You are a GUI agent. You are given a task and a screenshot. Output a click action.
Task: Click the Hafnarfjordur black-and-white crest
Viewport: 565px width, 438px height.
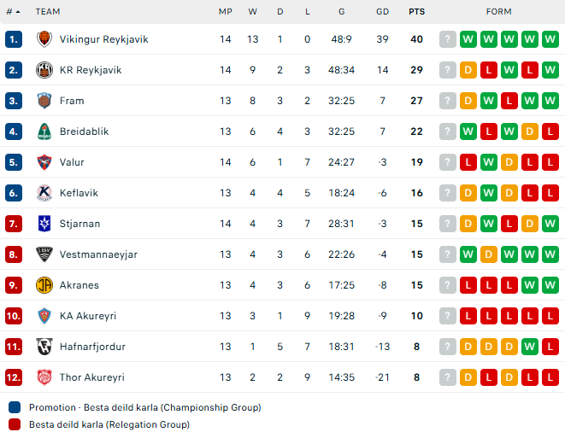[x=44, y=347]
